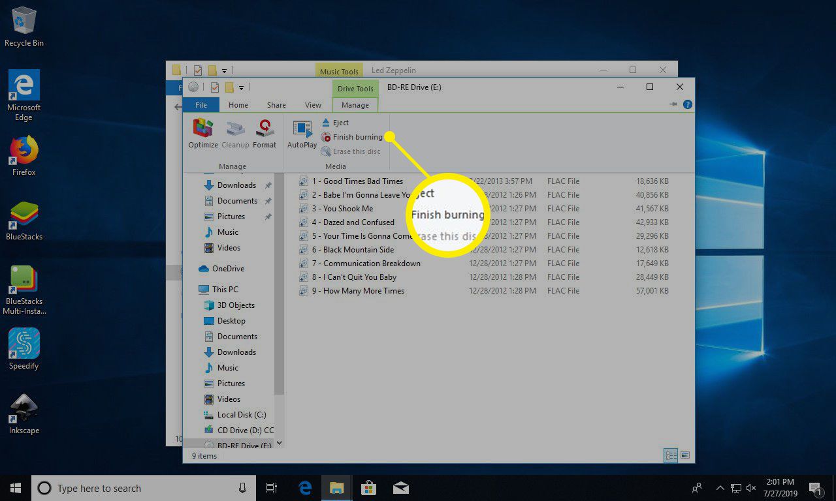Click the disc drive icon in title bar
This screenshot has width=836, height=501.
193,87
